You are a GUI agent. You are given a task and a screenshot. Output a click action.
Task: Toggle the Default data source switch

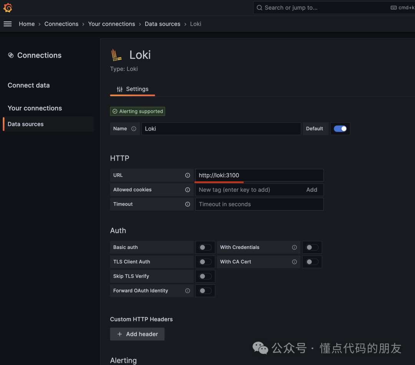pos(340,129)
